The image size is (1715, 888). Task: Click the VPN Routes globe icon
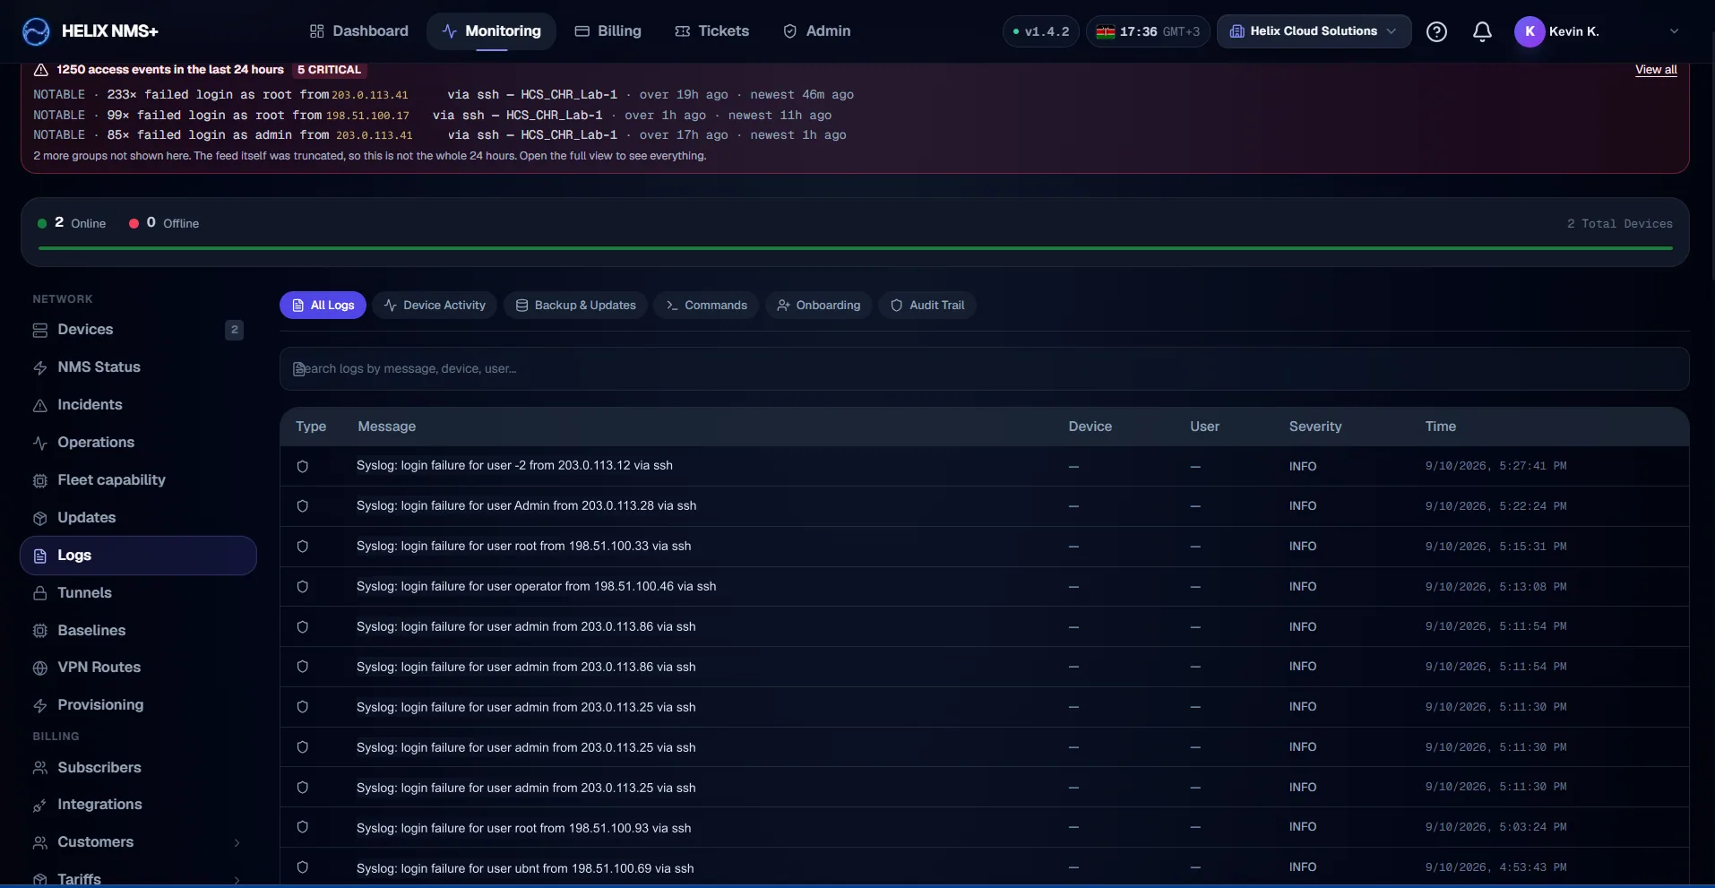40,668
